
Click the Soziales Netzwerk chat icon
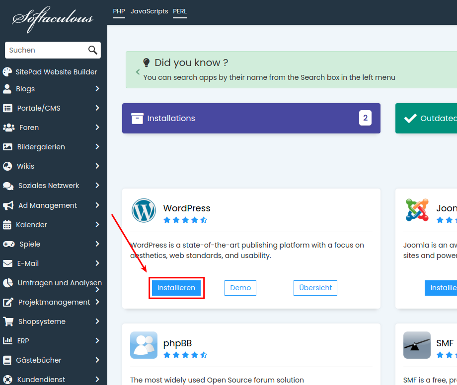(x=8, y=186)
